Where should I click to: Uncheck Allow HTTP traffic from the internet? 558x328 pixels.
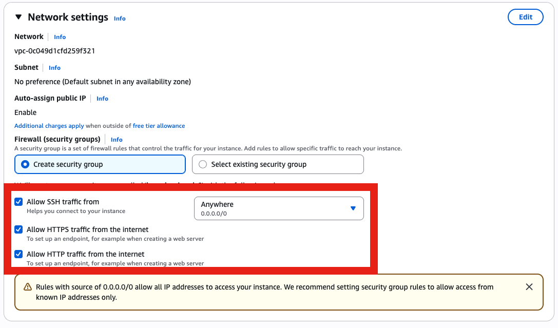pyautogui.click(x=18, y=254)
